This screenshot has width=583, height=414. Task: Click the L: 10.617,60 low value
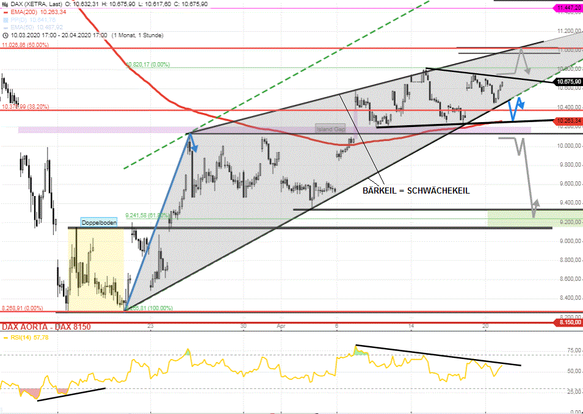pyautogui.click(x=154, y=4)
